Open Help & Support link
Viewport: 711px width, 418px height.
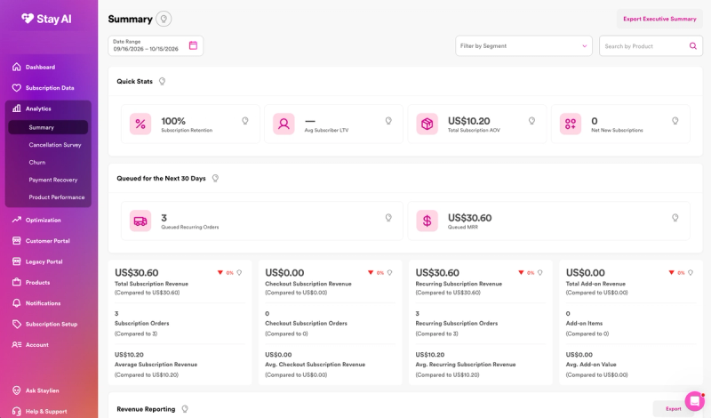(46, 411)
